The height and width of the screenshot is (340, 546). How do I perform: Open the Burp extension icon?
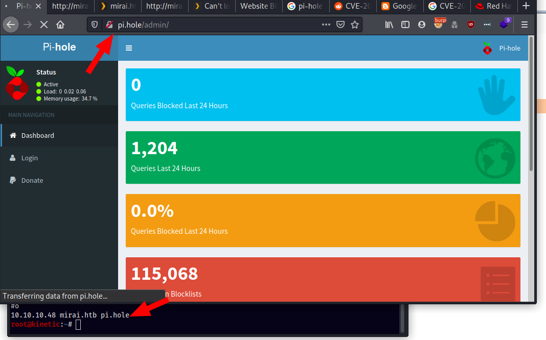point(439,24)
